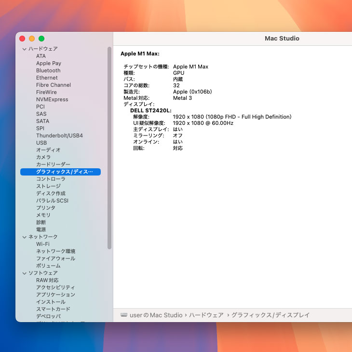The width and height of the screenshot is (352, 352).
Task: Open 電源 information
Action: [x=41, y=230]
